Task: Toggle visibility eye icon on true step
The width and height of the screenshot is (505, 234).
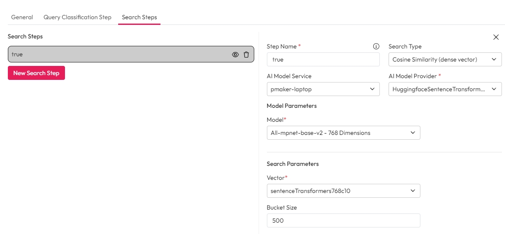Action: [235, 55]
